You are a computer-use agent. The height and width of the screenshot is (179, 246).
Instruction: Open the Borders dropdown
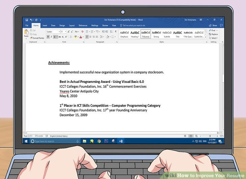pyautogui.click(x=115, y=37)
